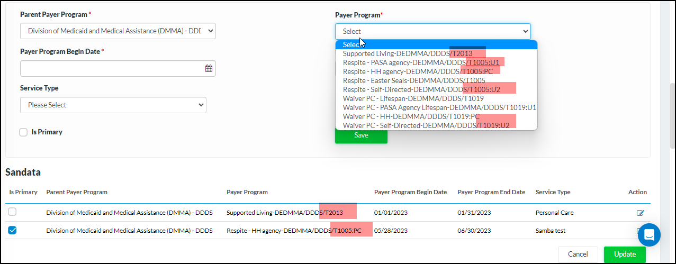Collapse the Payer Program select box
Screen dimensions: 676x264
[x=432, y=31]
